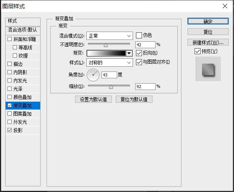Uncheck 与图层对齐 checkbox

(x=139, y=62)
